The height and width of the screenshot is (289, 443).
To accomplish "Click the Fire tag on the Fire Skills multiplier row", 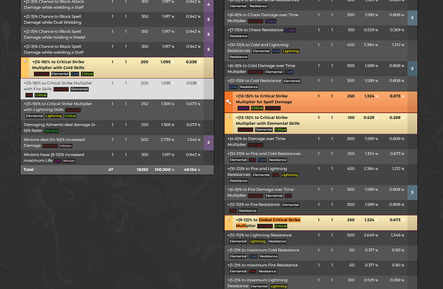I will 29,95.
